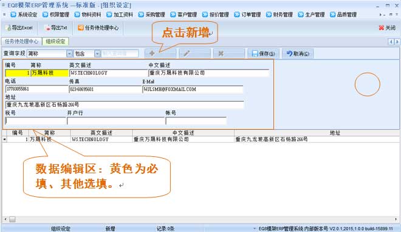Viewport: 401px width, 232px height.
Task: Expand the 包含 condition dropdown
Action: 97,53
